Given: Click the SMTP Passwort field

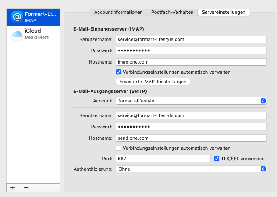Looking at the screenshot, I should tap(191, 127).
